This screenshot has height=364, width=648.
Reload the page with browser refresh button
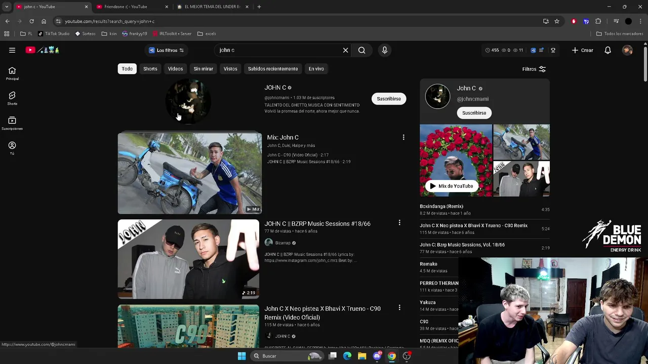pyautogui.click(x=31, y=21)
